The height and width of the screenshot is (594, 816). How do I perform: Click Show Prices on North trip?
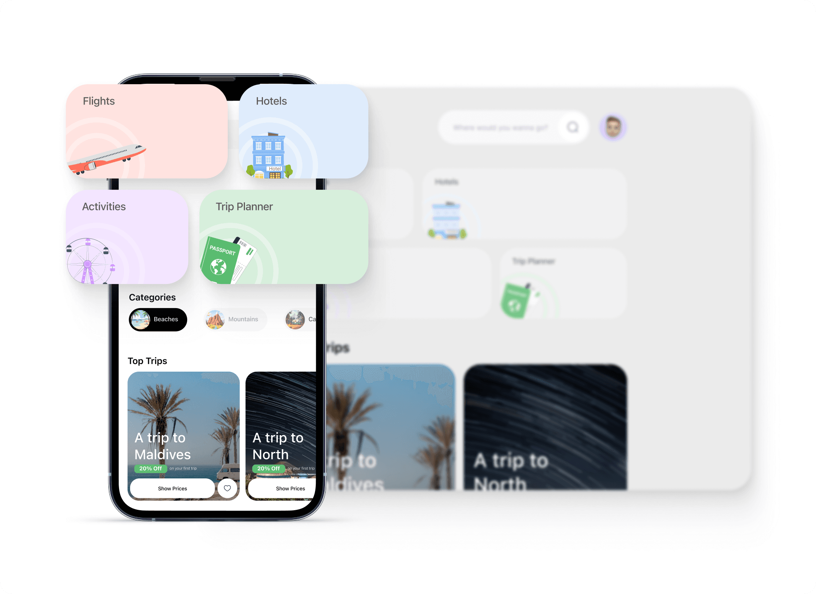click(x=289, y=488)
